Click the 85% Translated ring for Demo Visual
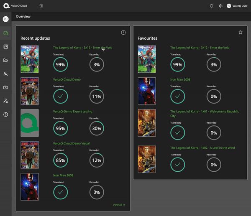This screenshot has height=216, width=251. (61, 160)
